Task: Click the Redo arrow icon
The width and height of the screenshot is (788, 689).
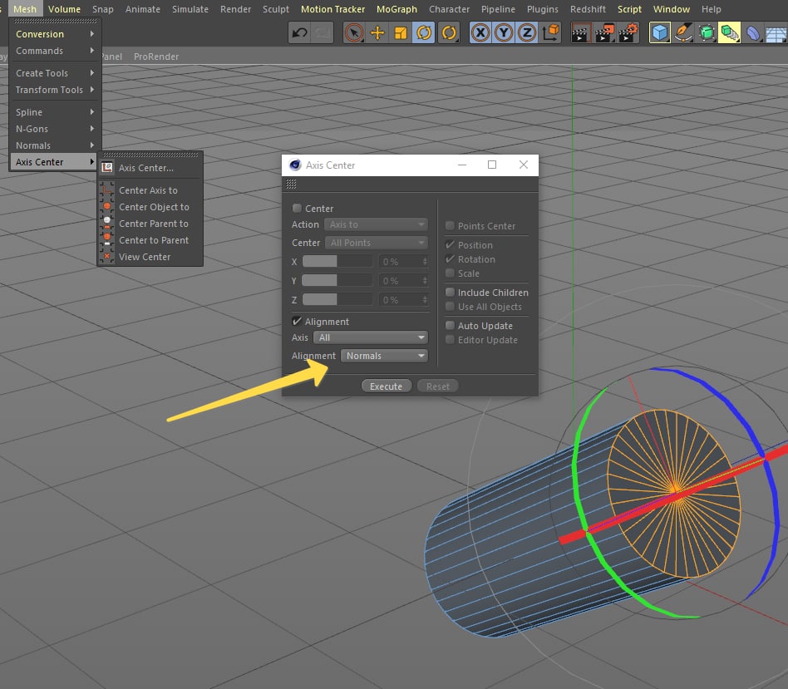Action: click(x=323, y=33)
